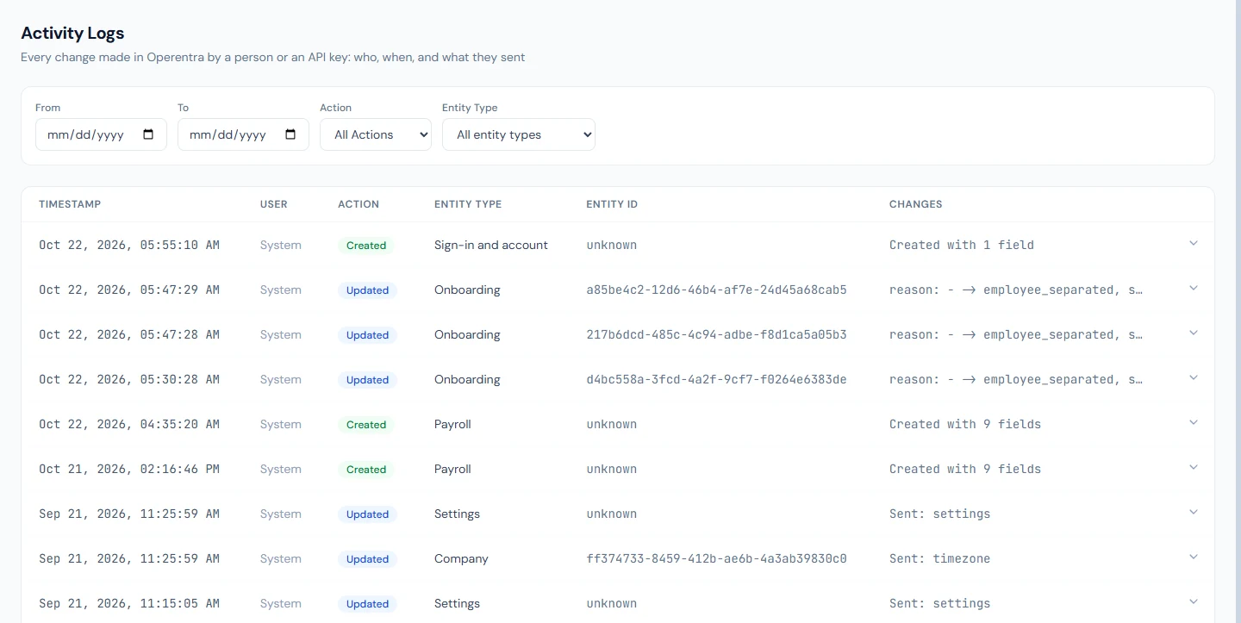
Task: Expand the 11:15:05 AM Settings row chevron
Action: [x=1194, y=602]
